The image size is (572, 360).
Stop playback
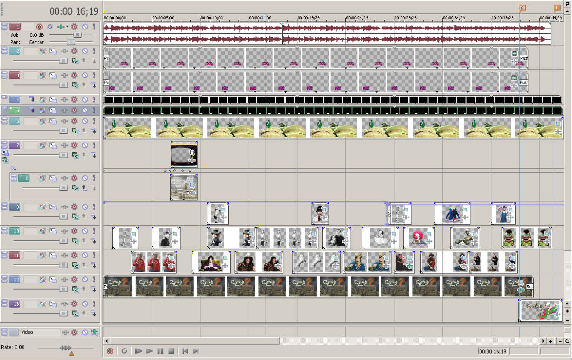pos(171,351)
